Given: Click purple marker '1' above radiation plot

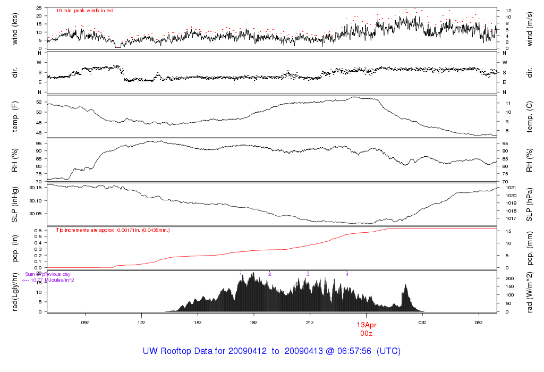Looking at the screenshot, I should (x=241, y=274).
